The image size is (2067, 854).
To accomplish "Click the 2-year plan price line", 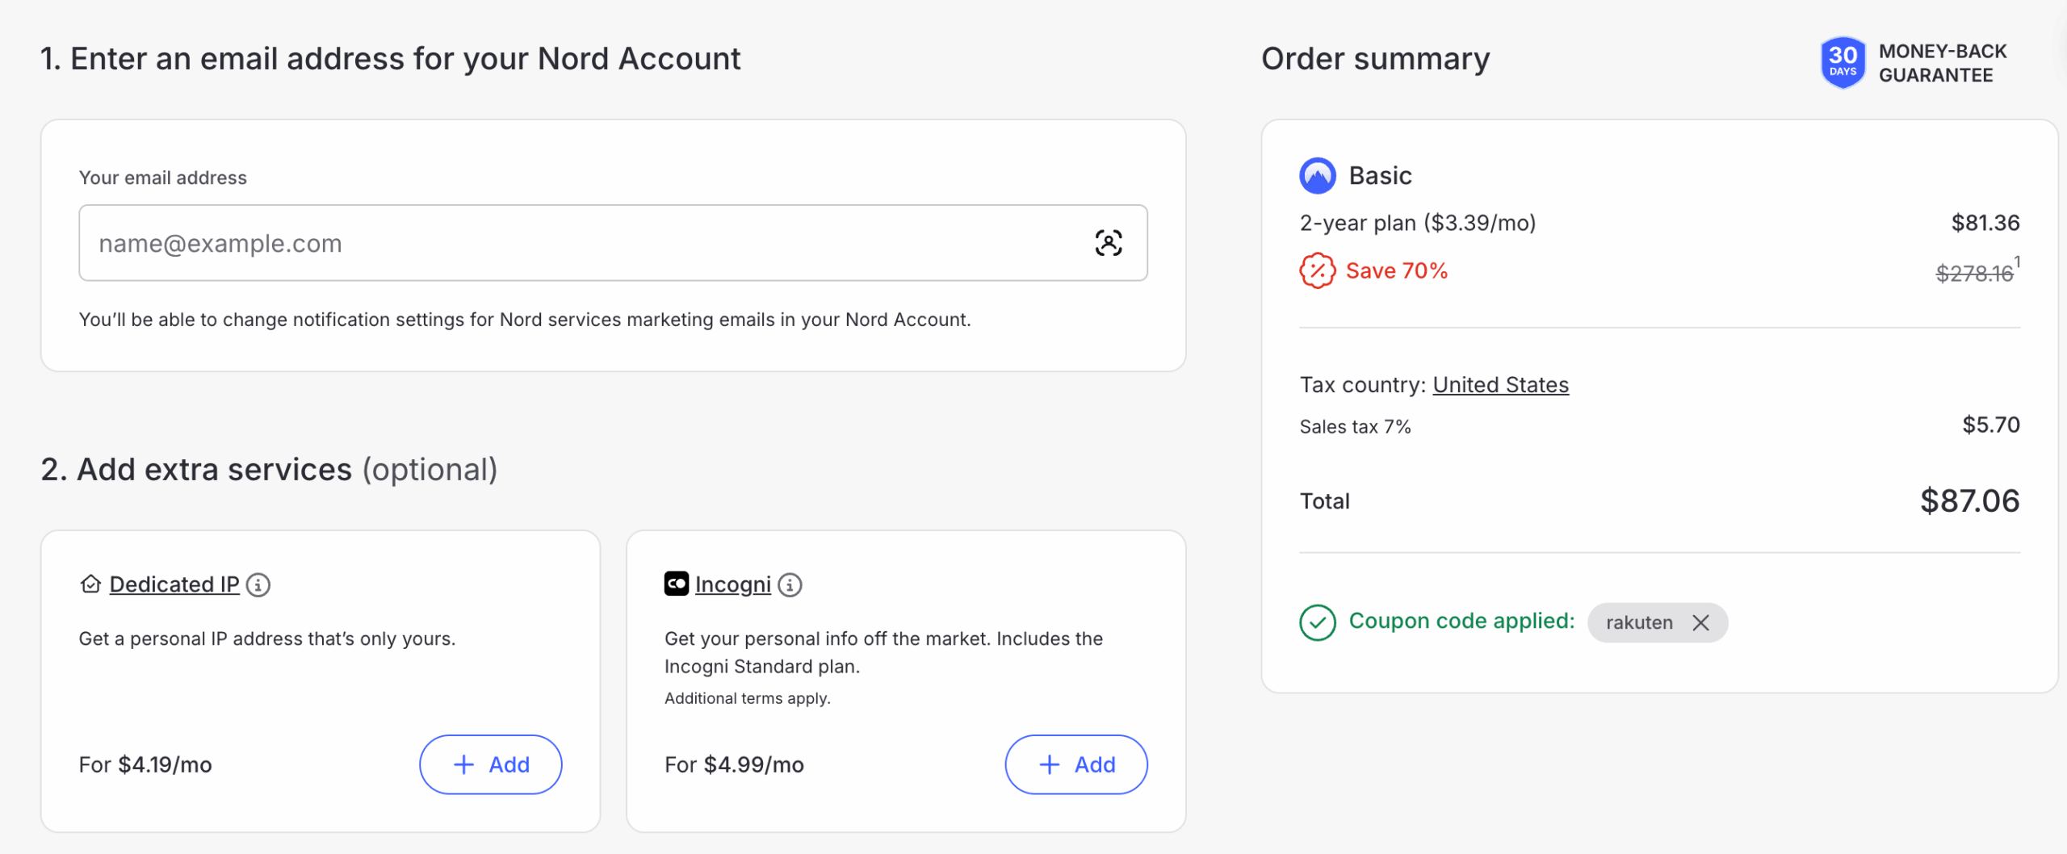I will click(x=1417, y=223).
